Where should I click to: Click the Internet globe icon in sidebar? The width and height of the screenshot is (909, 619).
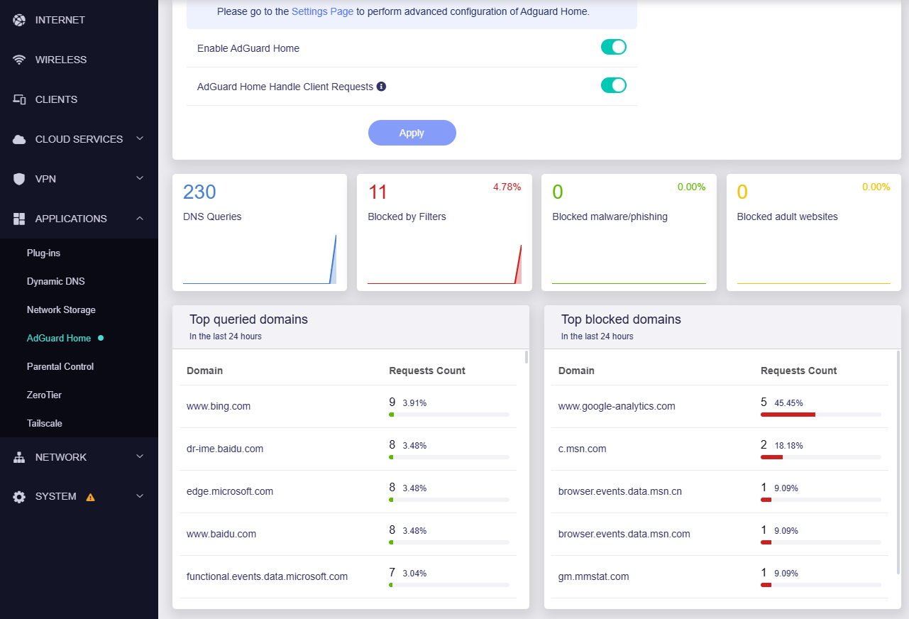tap(19, 20)
